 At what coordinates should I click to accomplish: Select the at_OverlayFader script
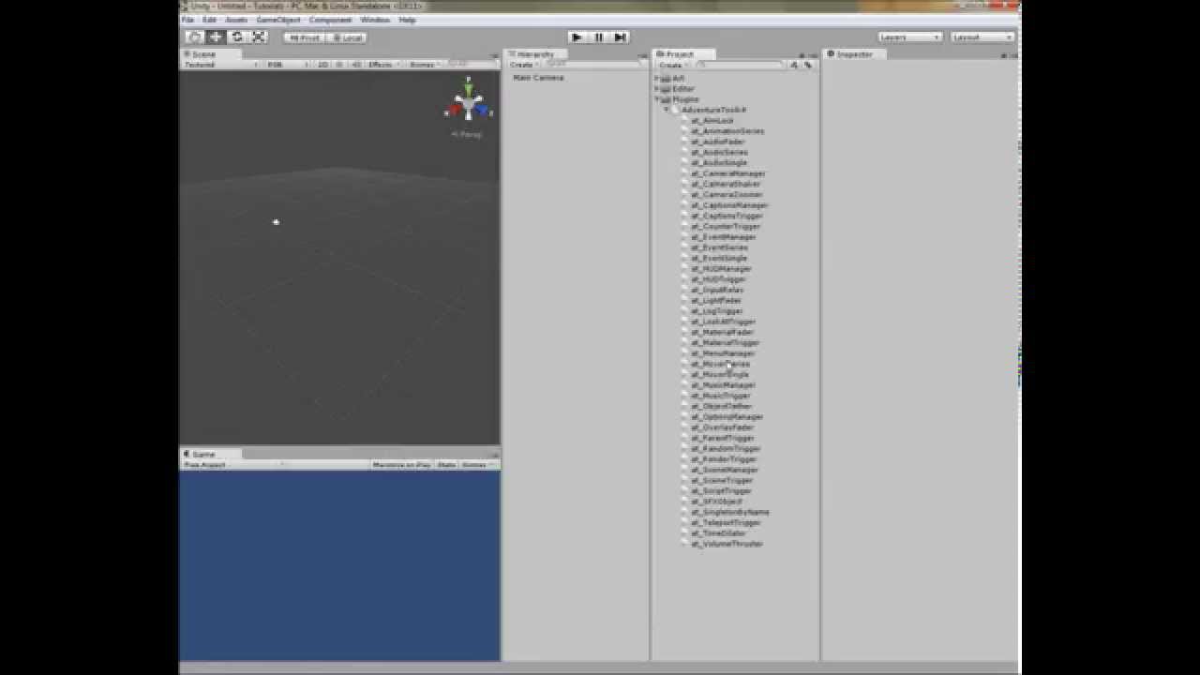(x=723, y=427)
